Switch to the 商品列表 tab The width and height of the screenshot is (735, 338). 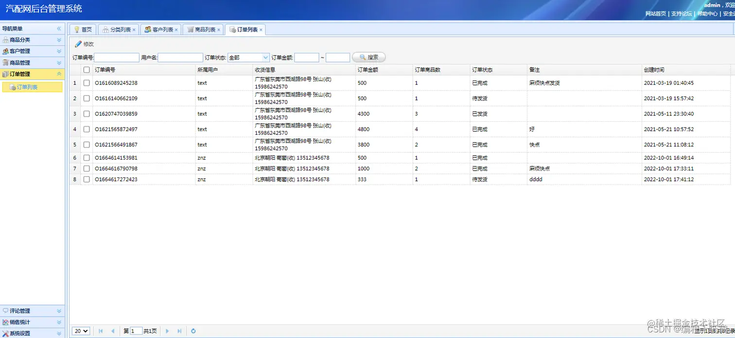point(203,30)
